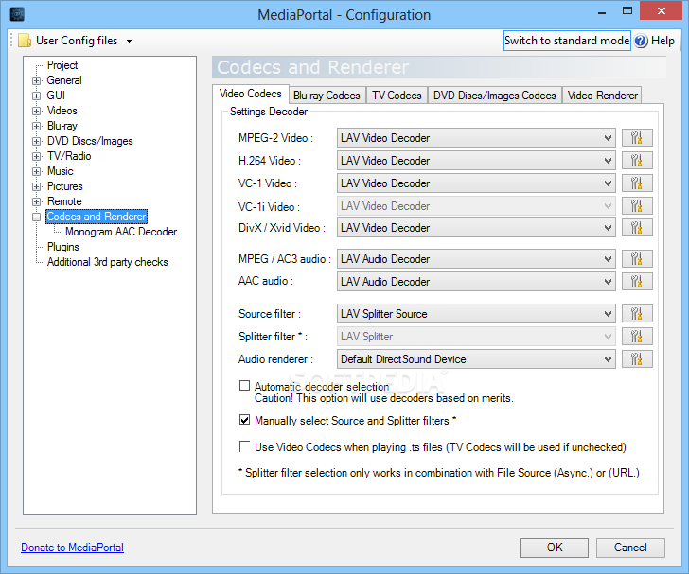Open the User Config files dropdown arrow
This screenshot has height=574, width=689.
129,41
